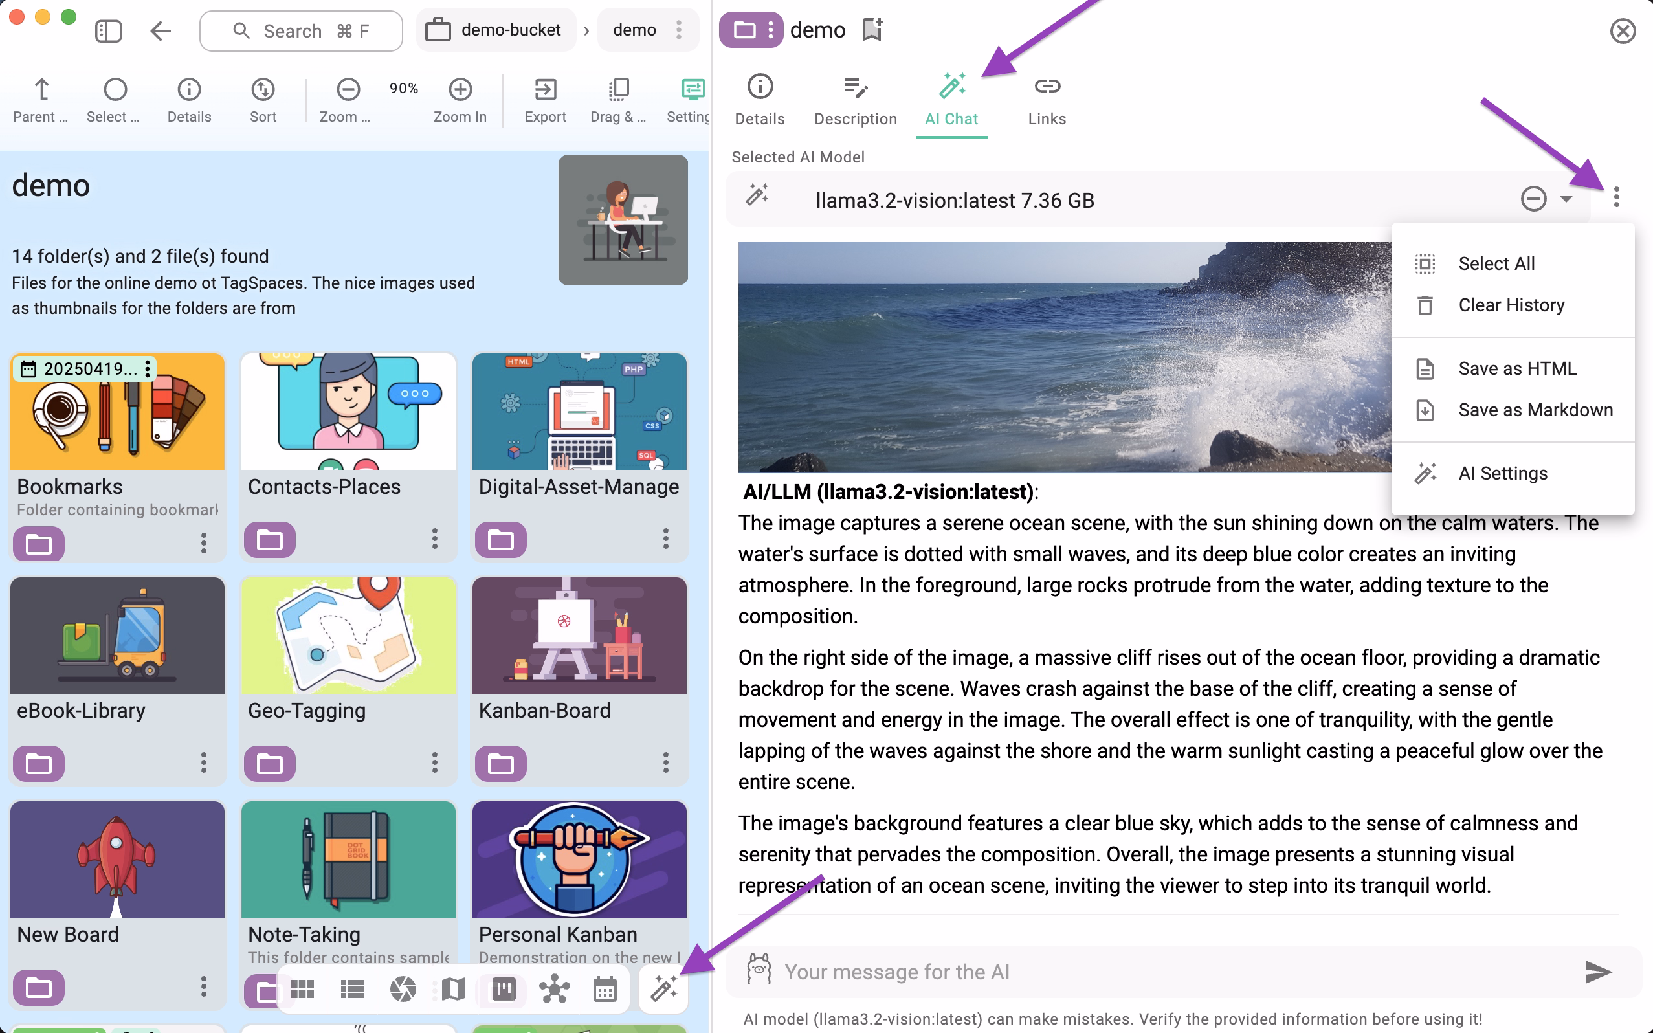Switch to the Description tab

[855, 100]
